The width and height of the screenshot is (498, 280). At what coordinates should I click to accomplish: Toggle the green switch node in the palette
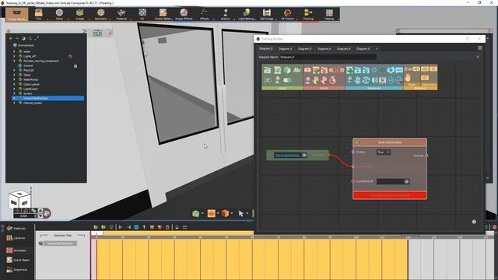click(x=287, y=80)
